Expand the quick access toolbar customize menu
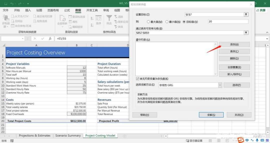270x143 pixels. click(28, 3)
